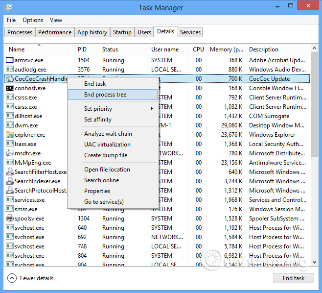Minimize the Task Manager window
Screen dimensions: 322x293
pos(277,6)
